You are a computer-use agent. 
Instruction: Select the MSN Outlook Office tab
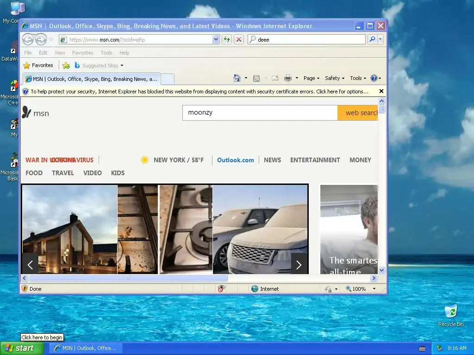[92, 79]
